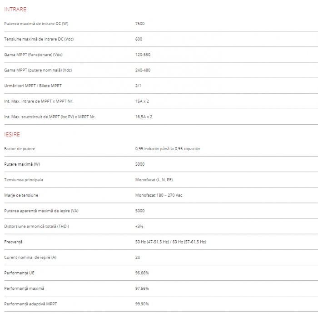The height and width of the screenshot is (314, 318).
Task: Click the 'Tensiunea principala' label
Action: 24,180
